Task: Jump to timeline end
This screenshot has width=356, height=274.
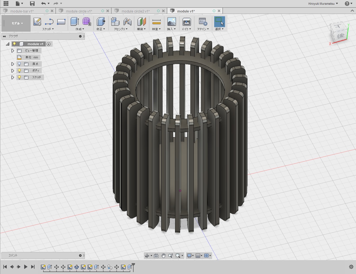Action: 33,267
